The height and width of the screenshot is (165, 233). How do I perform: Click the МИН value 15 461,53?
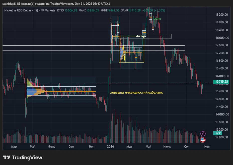(113, 10)
